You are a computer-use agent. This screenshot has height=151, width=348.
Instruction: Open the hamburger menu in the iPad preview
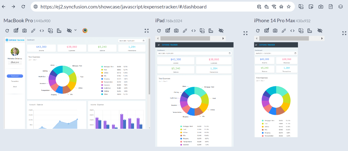pos(159,45)
